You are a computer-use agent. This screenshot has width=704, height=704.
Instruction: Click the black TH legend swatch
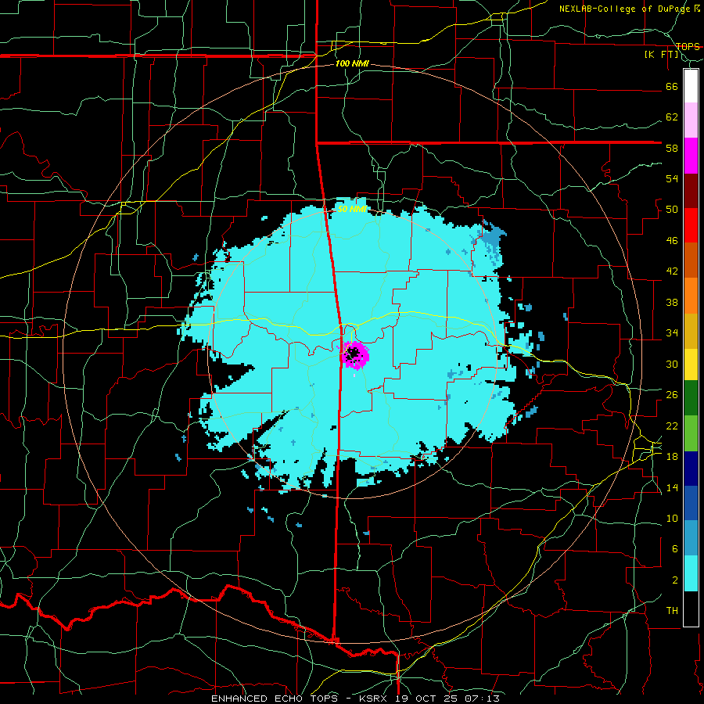click(691, 609)
